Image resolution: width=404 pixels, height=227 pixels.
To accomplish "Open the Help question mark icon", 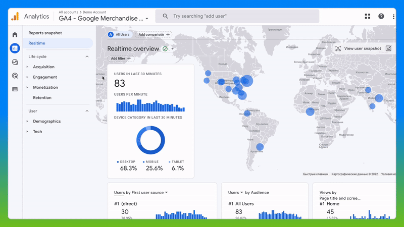I will click(381, 16).
